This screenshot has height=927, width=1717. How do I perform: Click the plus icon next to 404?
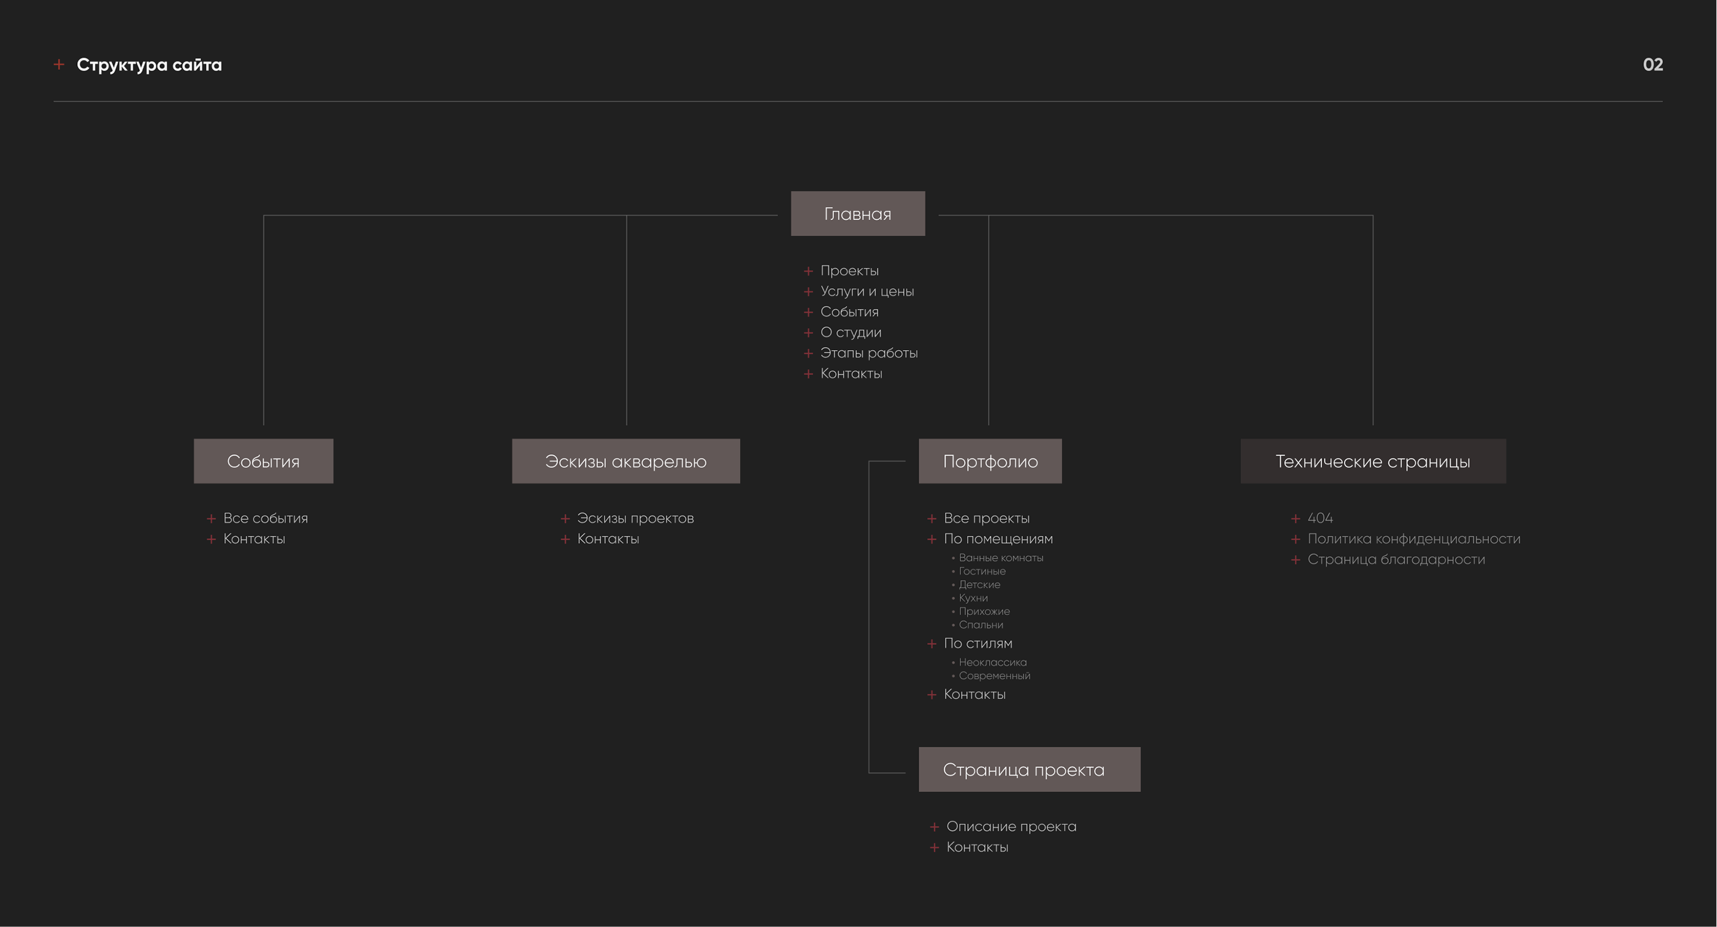point(1295,519)
